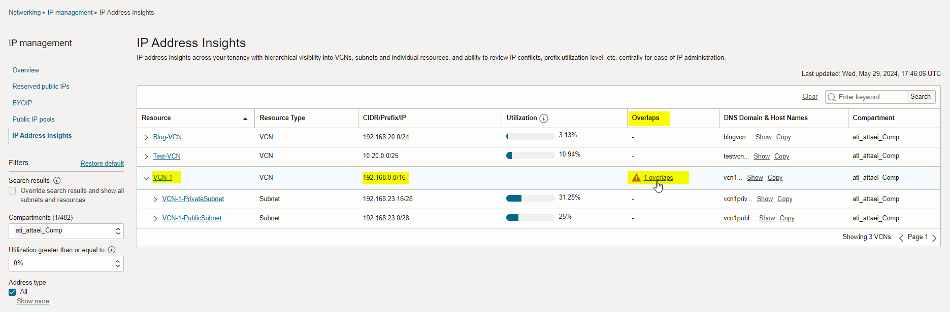Go to the previous page arrow
Screen dimensions: 950x312
(x=901, y=238)
